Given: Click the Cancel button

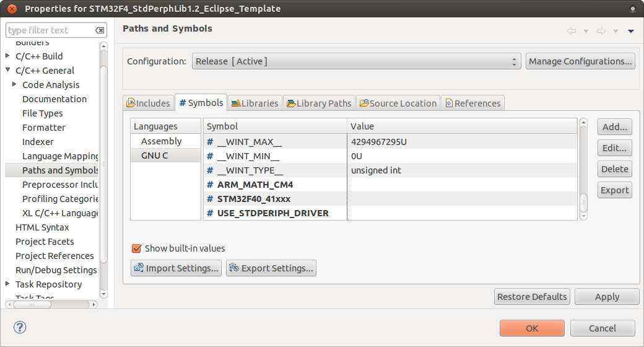Looking at the screenshot, I should click(x=603, y=328).
